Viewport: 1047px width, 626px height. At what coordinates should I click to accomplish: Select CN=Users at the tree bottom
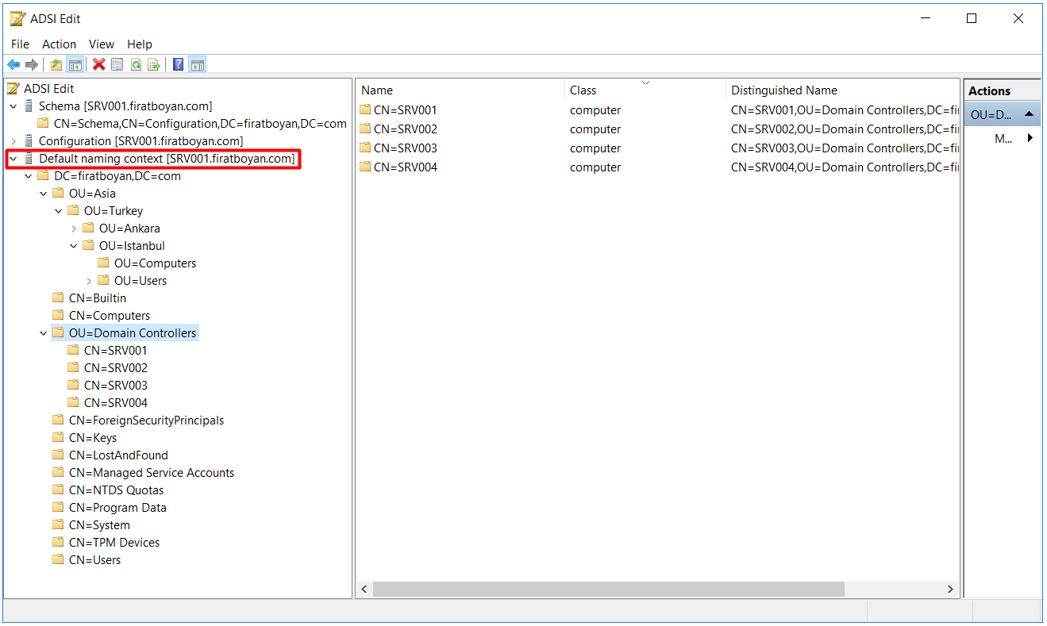pos(95,560)
